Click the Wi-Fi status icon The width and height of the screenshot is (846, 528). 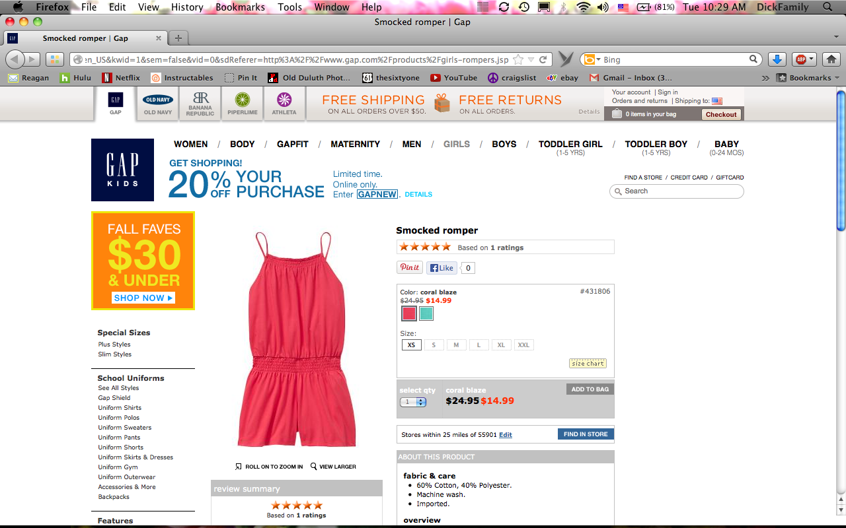click(583, 7)
